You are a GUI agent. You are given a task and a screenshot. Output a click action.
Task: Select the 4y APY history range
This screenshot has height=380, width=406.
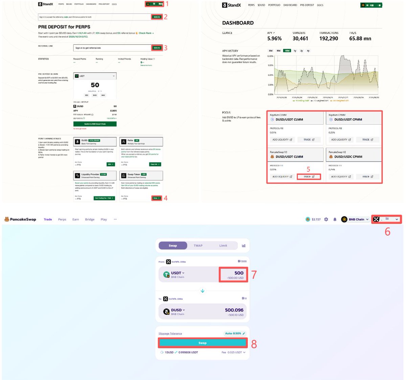(x=308, y=51)
